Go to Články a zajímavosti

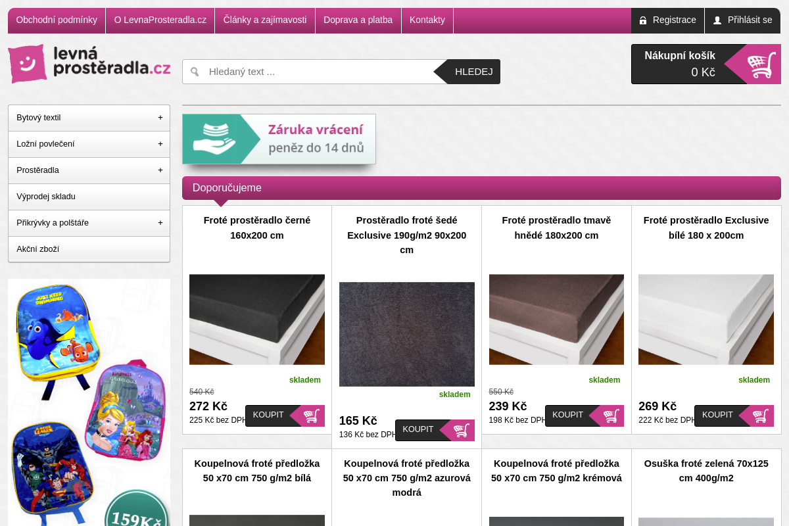coord(265,20)
